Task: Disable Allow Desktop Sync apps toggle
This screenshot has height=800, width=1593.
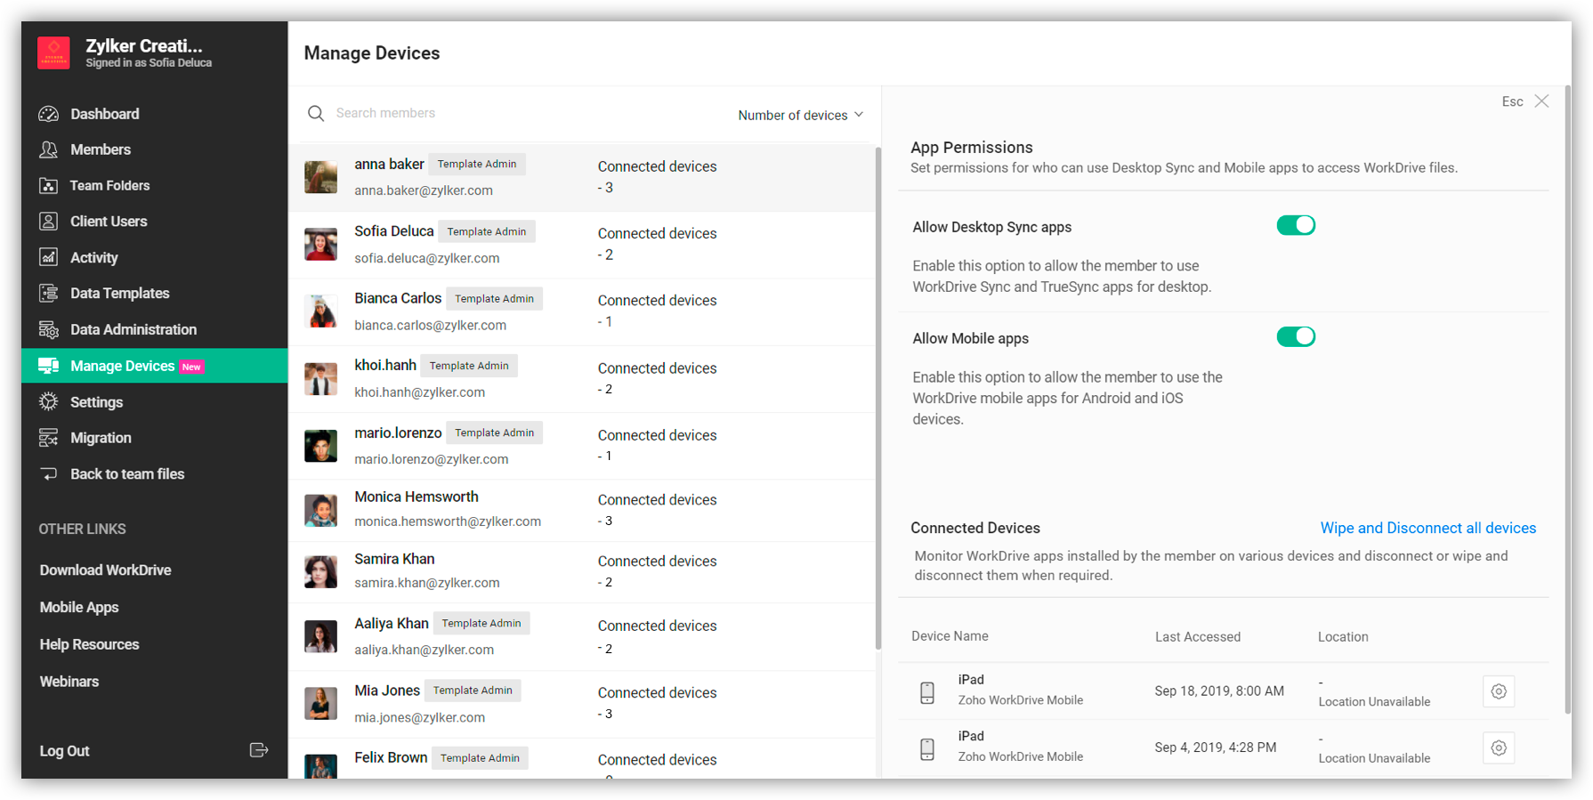Action: click(x=1296, y=226)
